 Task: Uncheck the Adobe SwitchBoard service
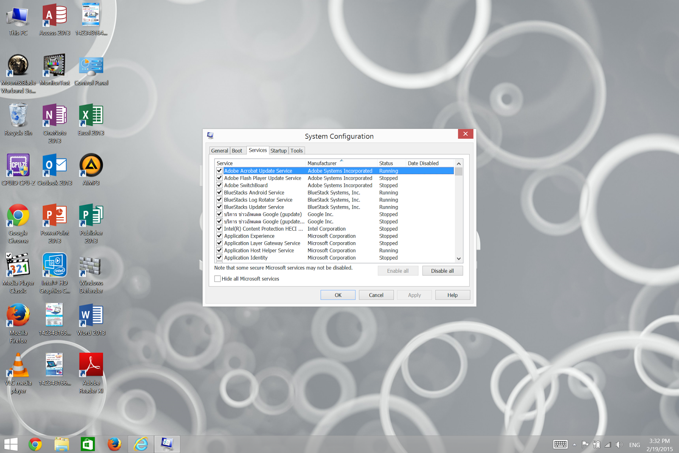pyautogui.click(x=219, y=185)
